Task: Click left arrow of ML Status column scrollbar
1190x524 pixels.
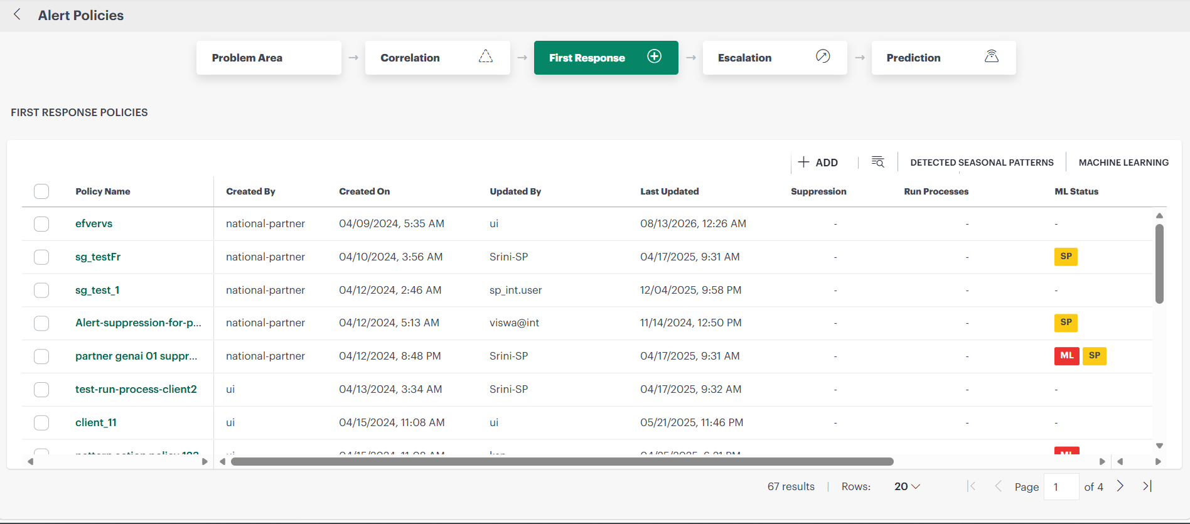Action: pos(1120,461)
